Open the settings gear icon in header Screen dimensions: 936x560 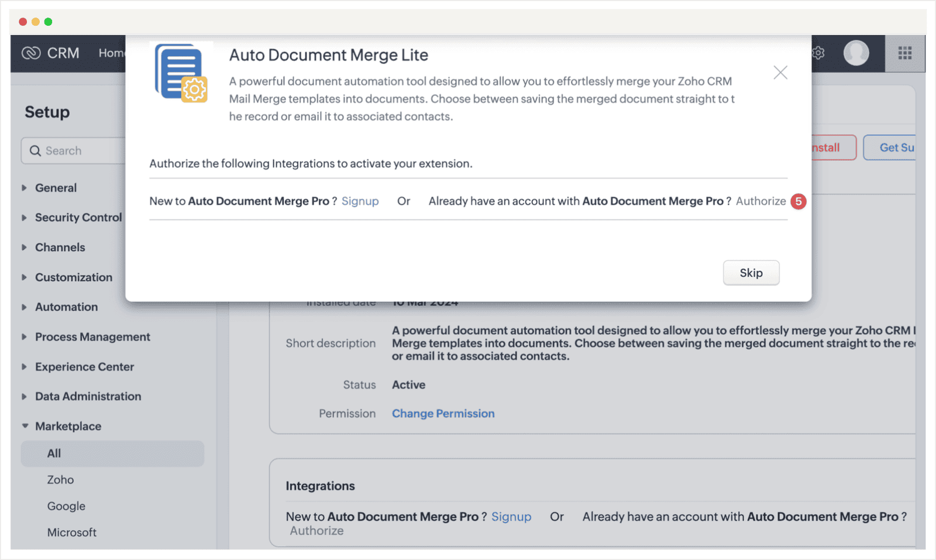point(818,53)
